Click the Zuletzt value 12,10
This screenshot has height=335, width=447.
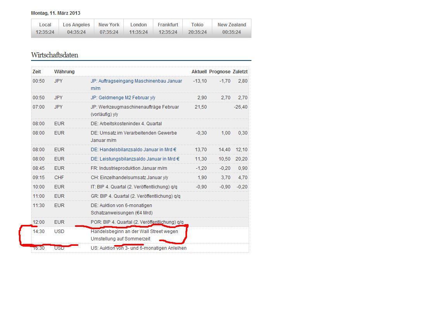coord(241,150)
